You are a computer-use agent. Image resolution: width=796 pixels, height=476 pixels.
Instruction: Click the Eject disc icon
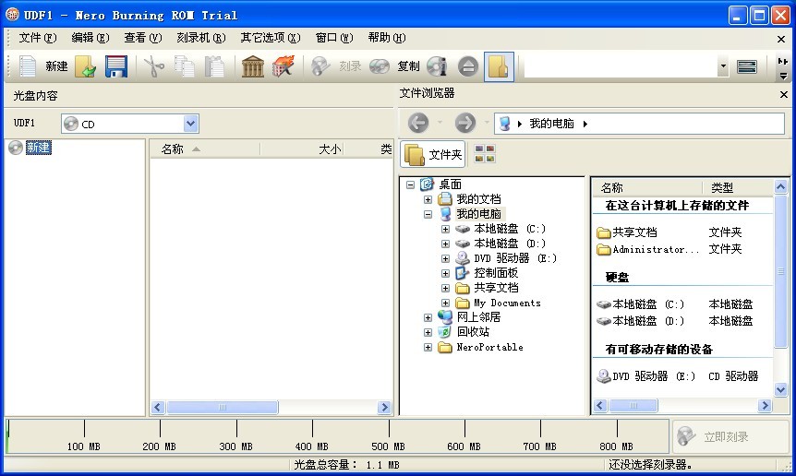point(467,66)
